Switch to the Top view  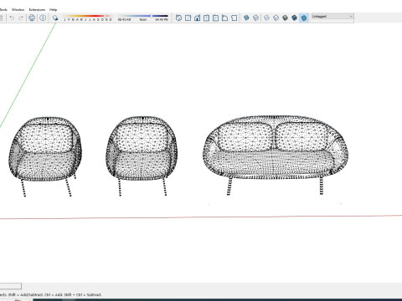point(188,18)
